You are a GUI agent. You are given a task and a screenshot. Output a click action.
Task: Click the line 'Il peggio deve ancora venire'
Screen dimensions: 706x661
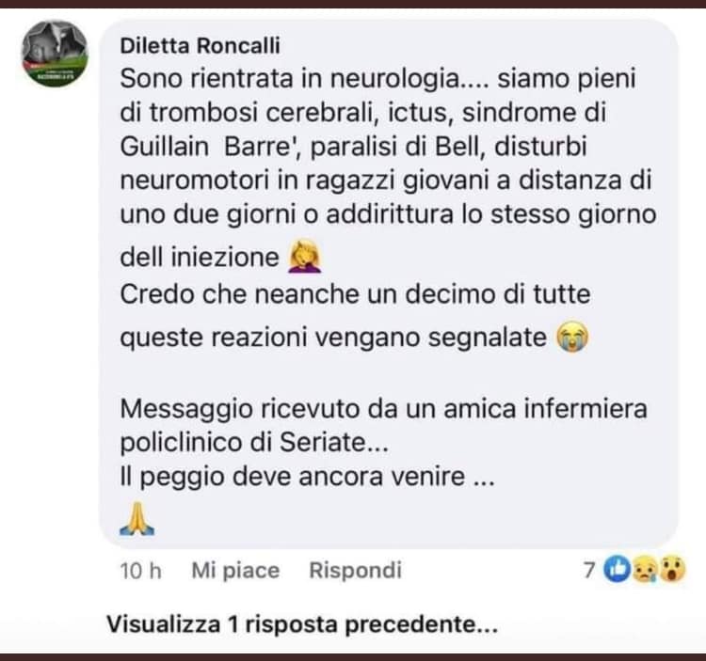[308, 477]
